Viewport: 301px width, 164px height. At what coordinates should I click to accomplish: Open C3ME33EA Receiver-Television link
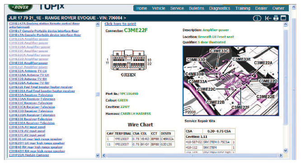pyautogui.click(x=32, y=123)
